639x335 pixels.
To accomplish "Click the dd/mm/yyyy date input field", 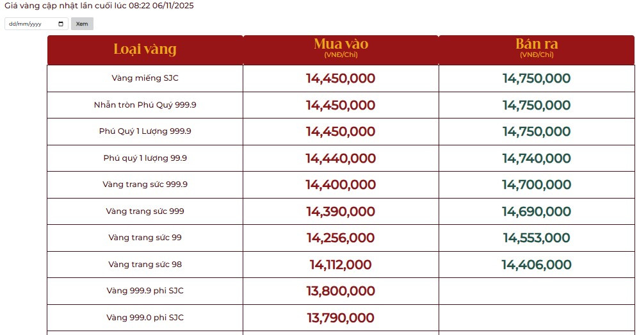I will click(29, 24).
